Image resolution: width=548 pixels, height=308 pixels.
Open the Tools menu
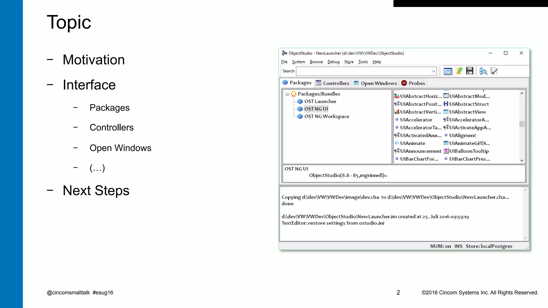point(363,62)
